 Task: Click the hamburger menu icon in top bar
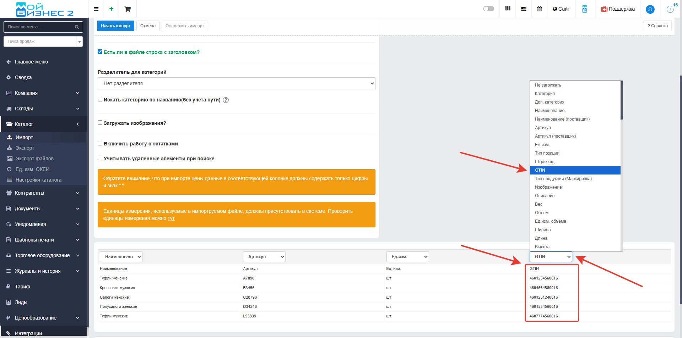click(x=96, y=9)
